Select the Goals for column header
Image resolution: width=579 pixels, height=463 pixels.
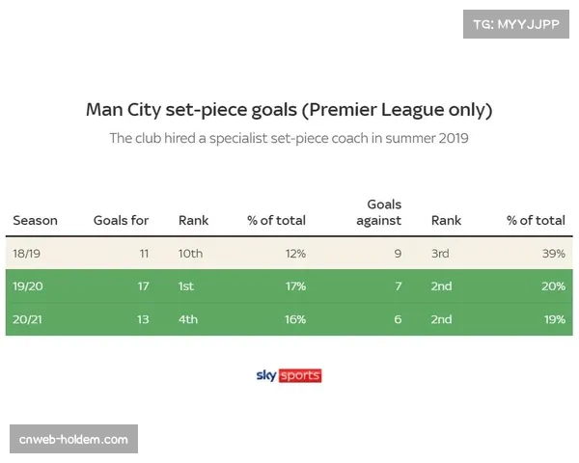coord(121,220)
